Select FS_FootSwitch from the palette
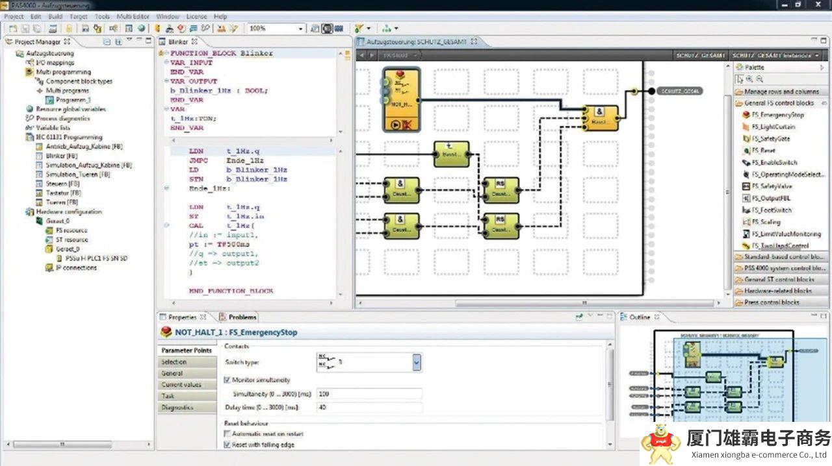Screen dimensions: 832x466 click(772, 210)
